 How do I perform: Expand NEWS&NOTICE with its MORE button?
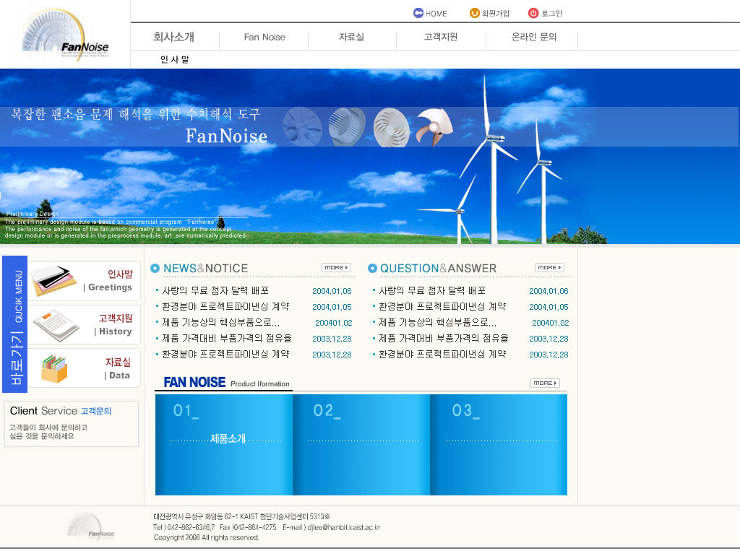point(335,268)
